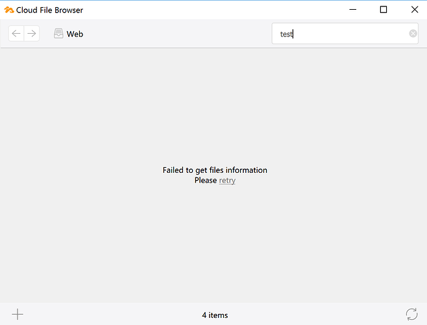Click the "4 items" status text
Image resolution: width=427 pixels, height=325 pixels.
[x=215, y=315]
